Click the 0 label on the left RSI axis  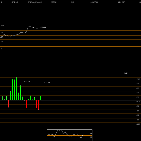point(1,48)
